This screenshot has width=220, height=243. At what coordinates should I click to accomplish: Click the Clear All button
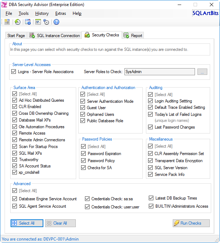[60, 223]
